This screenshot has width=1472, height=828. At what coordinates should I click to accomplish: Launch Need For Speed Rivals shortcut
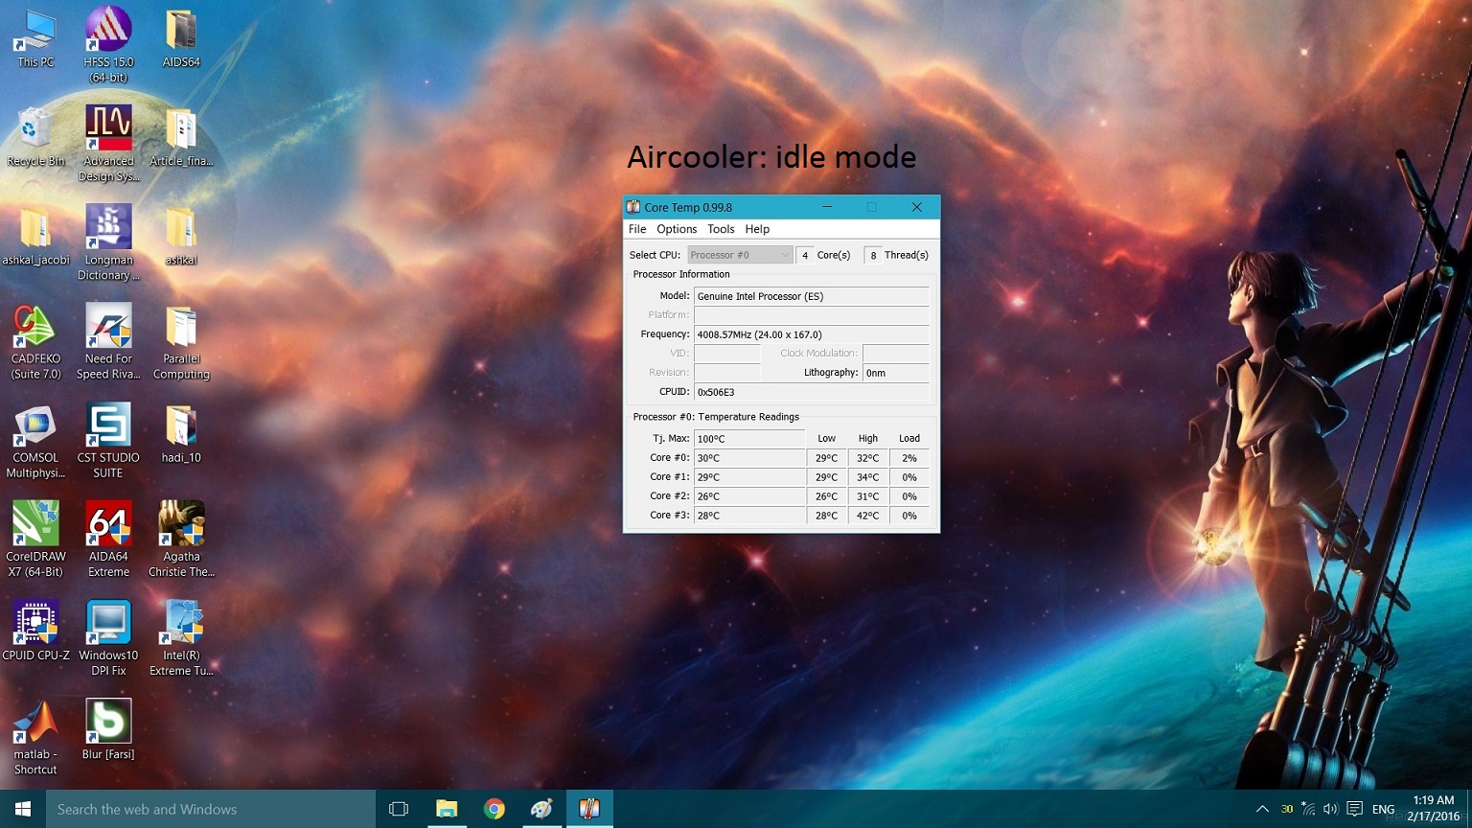(x=108, y=341)
